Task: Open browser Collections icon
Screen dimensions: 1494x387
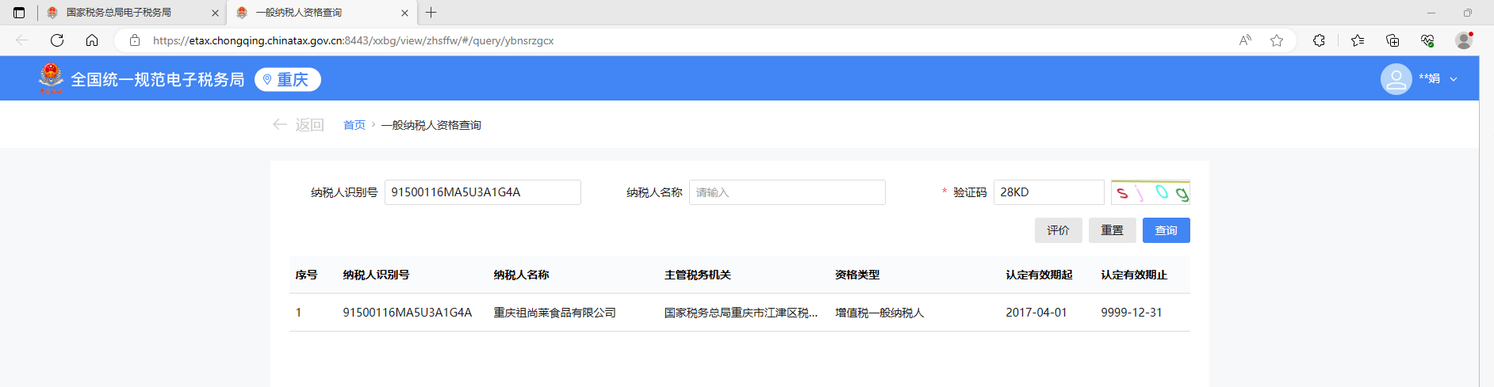Action: (x=1392, y=40)
